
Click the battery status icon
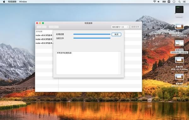pyautogui.click(x=164, y=2)
